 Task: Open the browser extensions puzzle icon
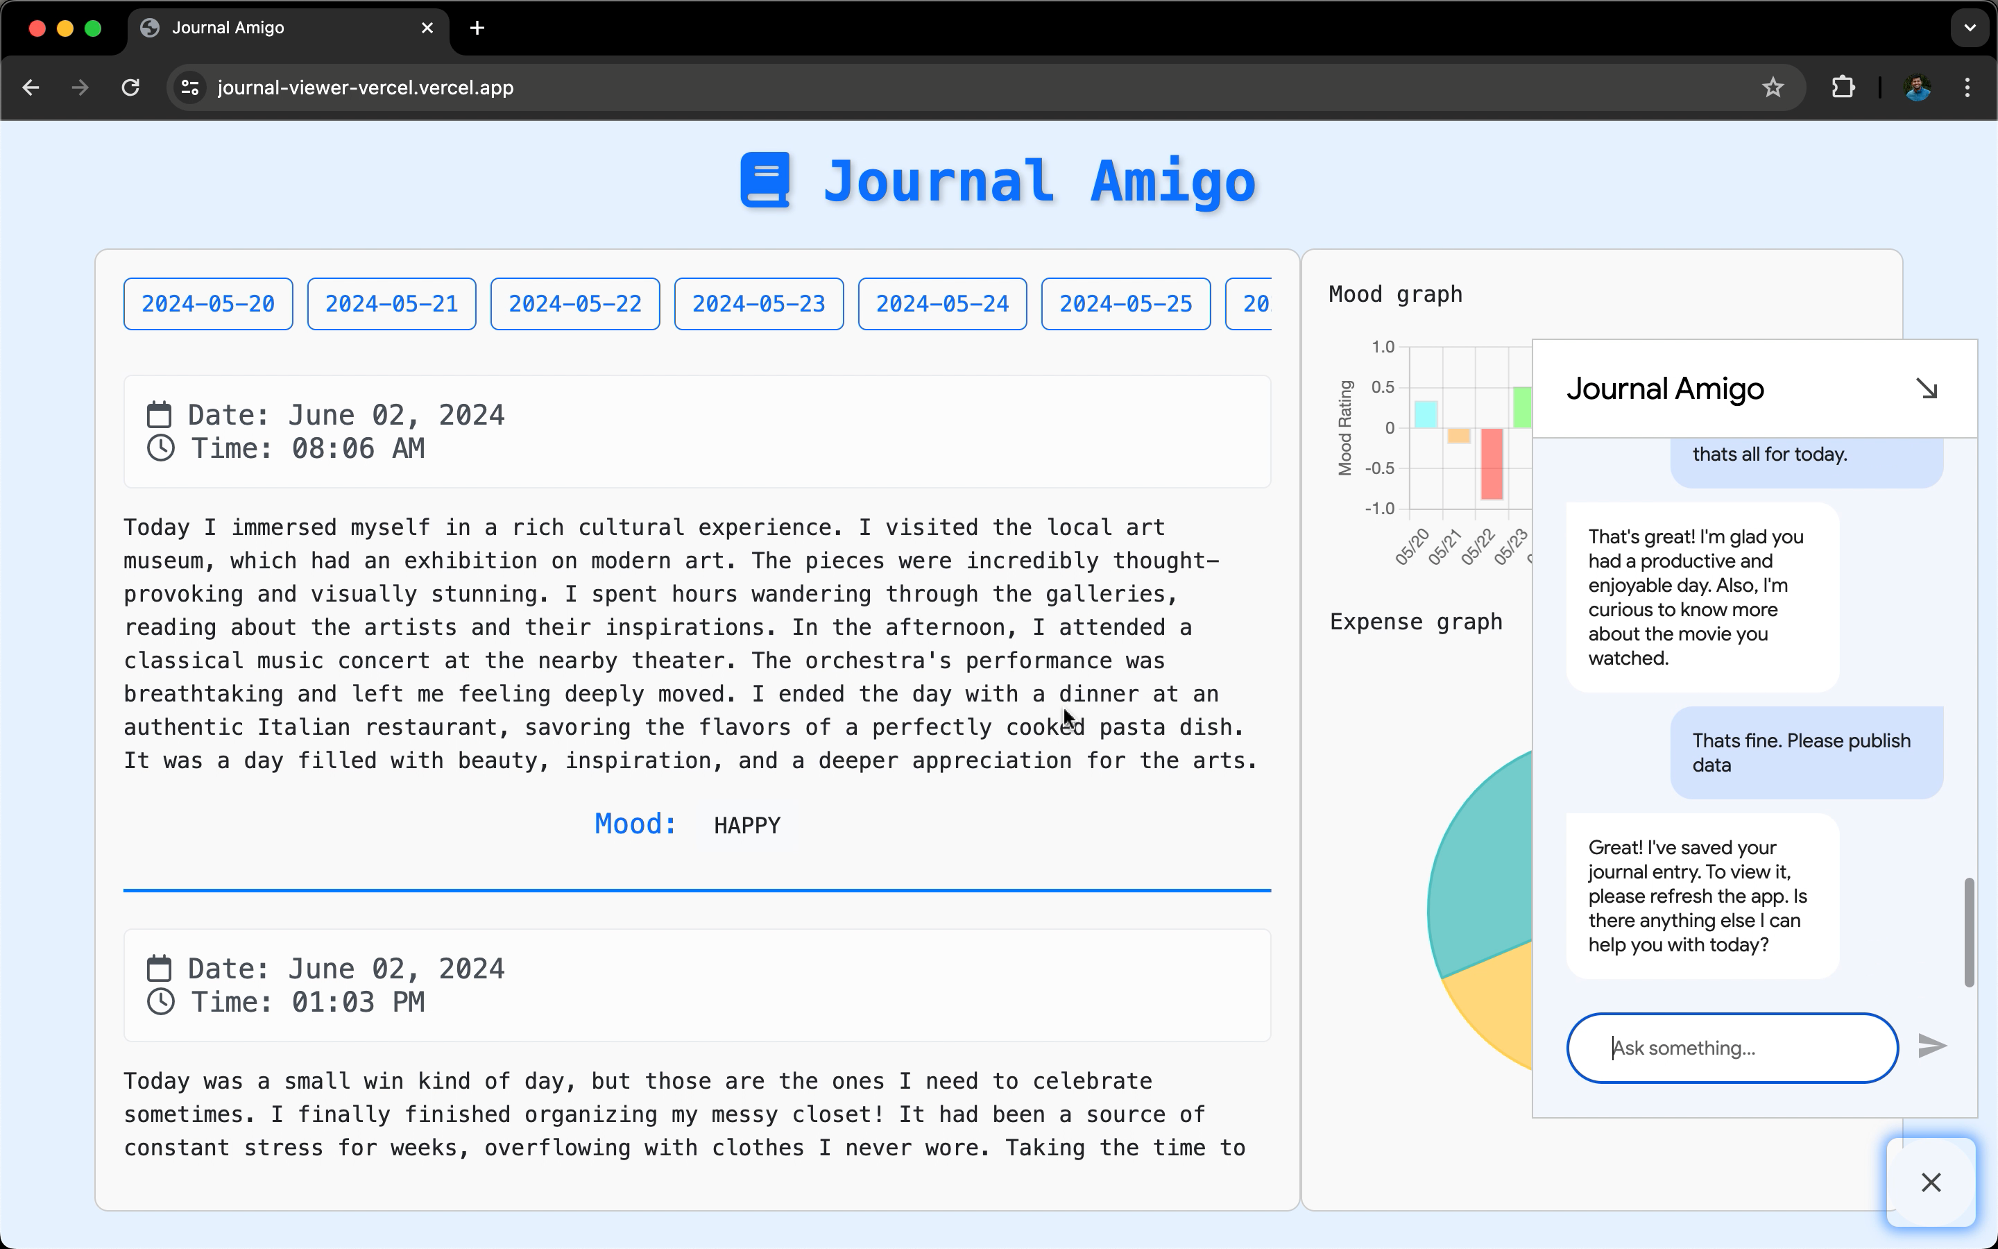tap(1843, 87)
